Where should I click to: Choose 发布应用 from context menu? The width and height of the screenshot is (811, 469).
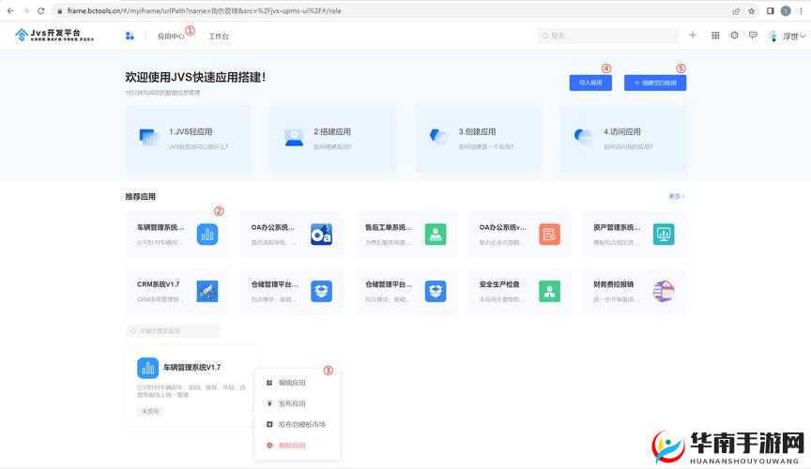tap(292, 403)
